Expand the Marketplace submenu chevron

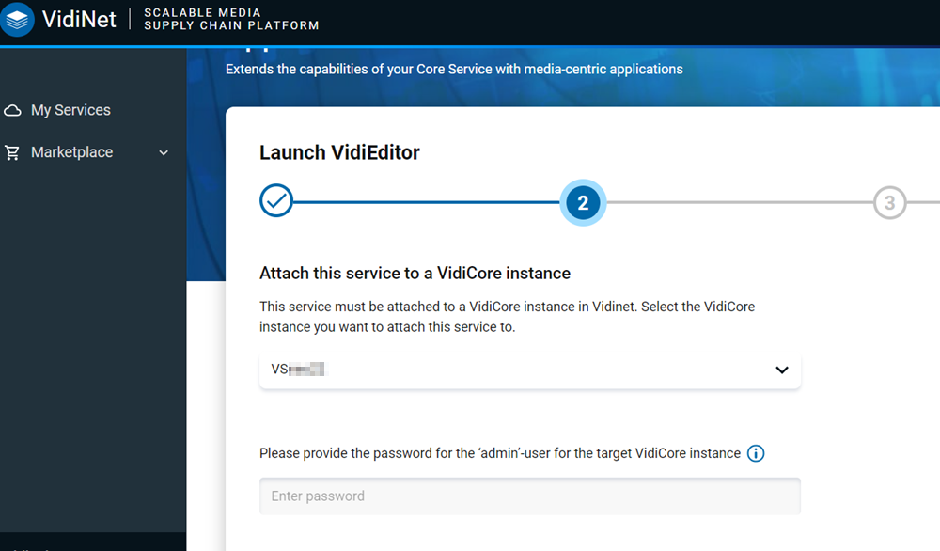[x=164, y=153]
